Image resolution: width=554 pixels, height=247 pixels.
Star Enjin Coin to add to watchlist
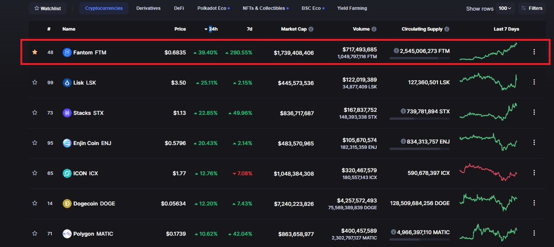tap(35, 143)
